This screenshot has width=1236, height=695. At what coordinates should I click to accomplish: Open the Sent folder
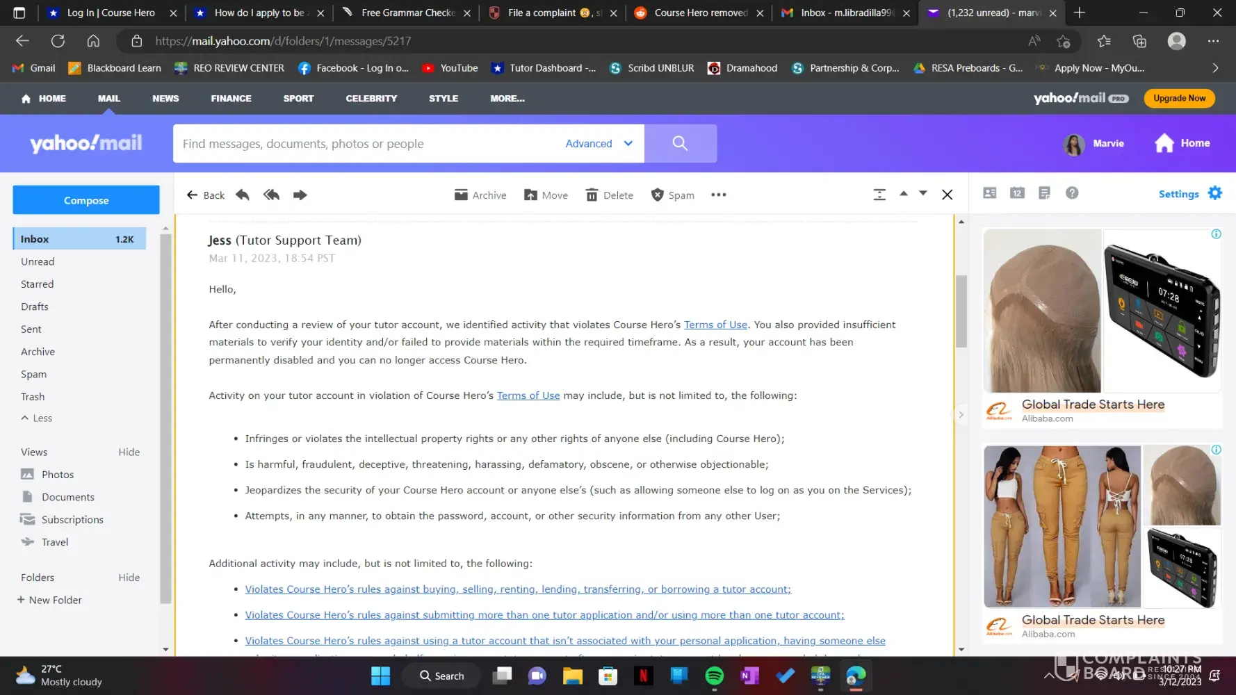point(31,329)
